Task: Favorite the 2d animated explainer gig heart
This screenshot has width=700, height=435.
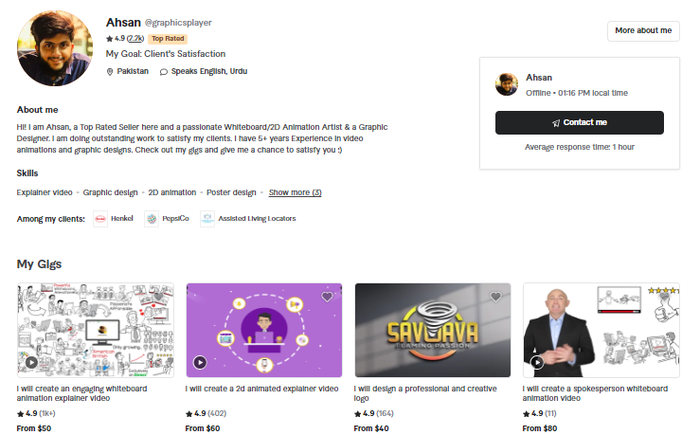Action: pos(327,297)
